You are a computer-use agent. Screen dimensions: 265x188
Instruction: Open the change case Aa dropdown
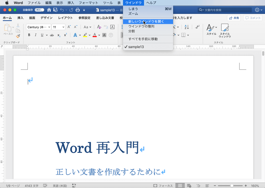[87, 27]
